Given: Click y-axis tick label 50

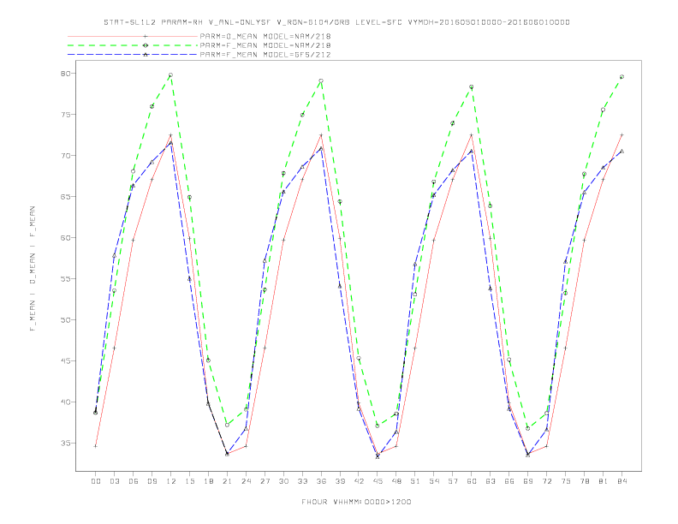Looking at the screenshot, I should 65,320.
